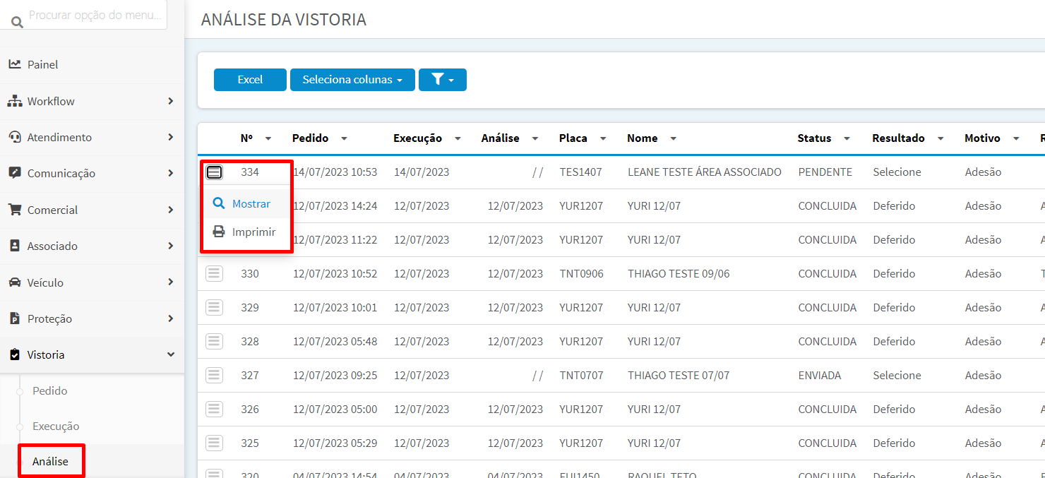Click the Comercial shopping cart icon
The width and height of the screenshot is (1045, 478).
15,210
